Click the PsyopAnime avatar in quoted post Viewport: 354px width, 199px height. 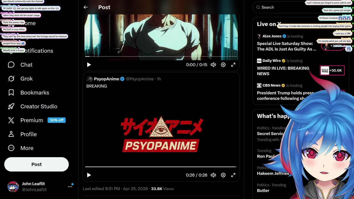pyautogui.click(x=90, y=79)
